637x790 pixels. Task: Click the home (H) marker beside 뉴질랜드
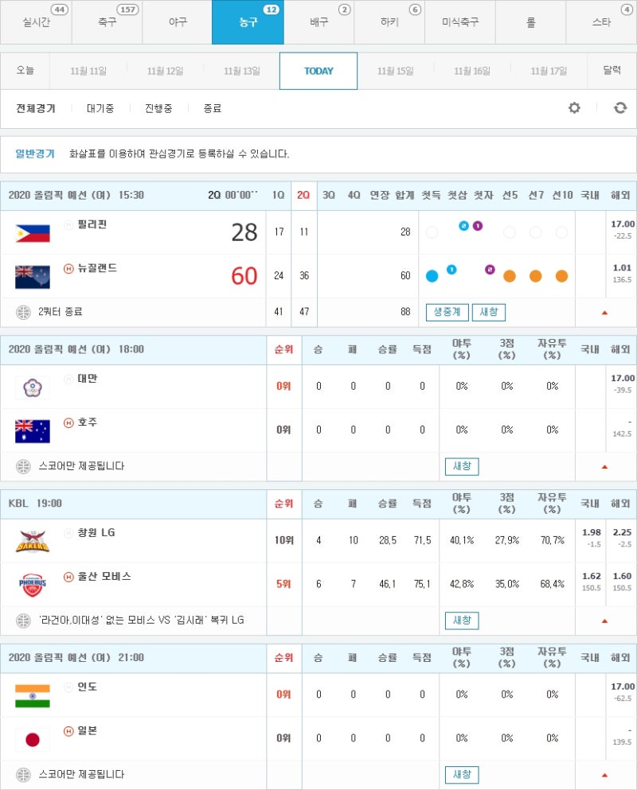click(x=68, y=269)
